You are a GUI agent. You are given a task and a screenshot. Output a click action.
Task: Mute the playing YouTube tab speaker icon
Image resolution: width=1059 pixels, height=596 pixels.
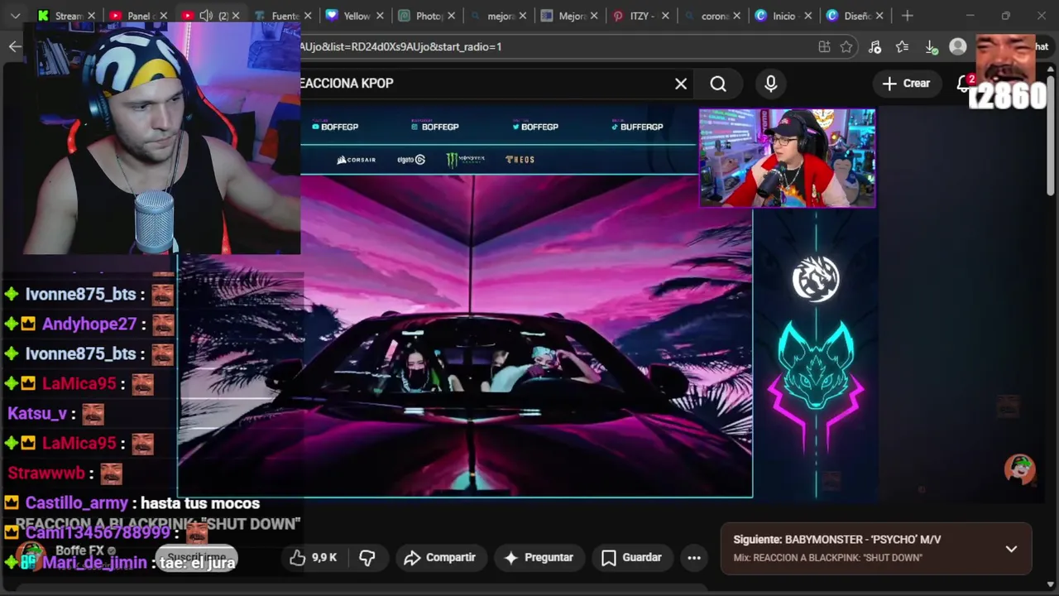click(206, 16)
